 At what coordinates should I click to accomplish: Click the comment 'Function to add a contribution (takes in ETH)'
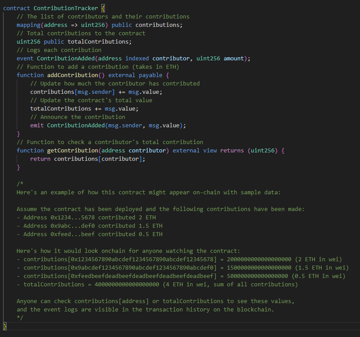[98, 67]
